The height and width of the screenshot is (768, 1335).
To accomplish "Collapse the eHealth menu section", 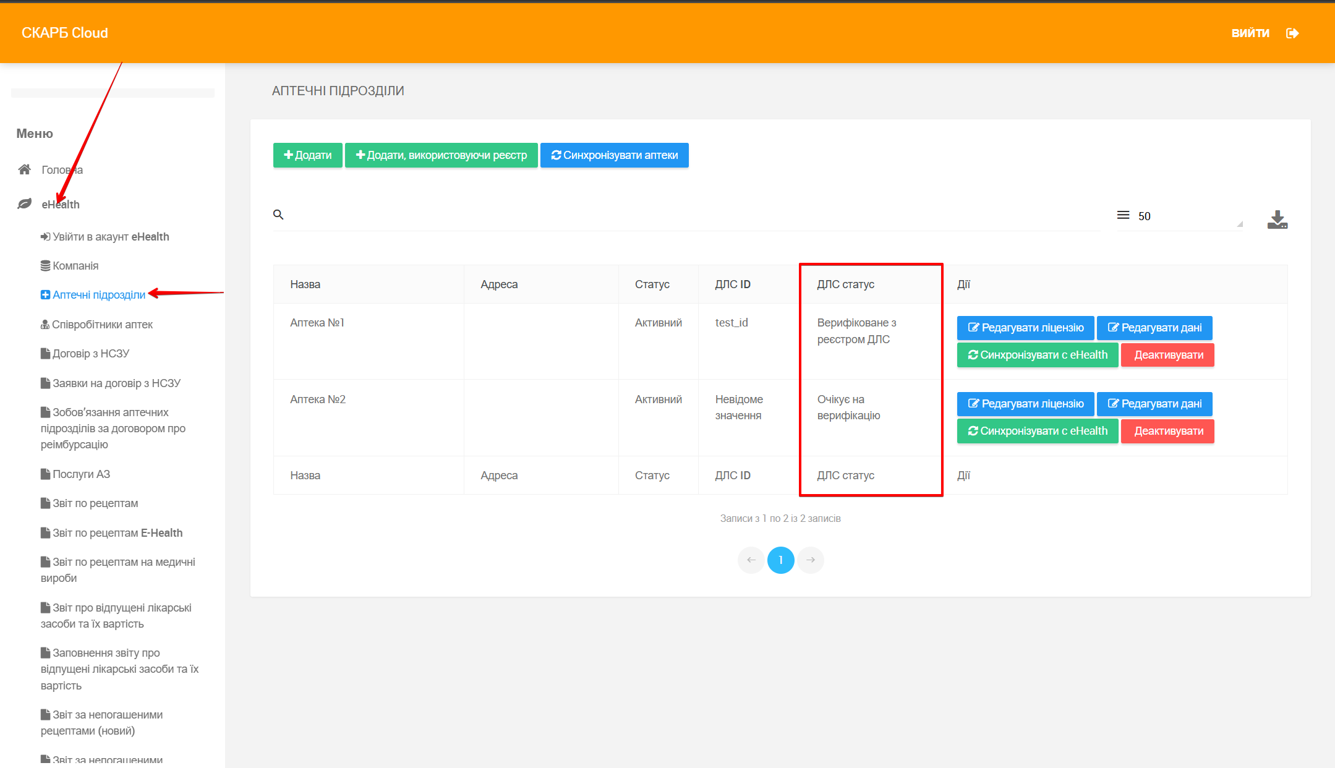I will [61, 205].
